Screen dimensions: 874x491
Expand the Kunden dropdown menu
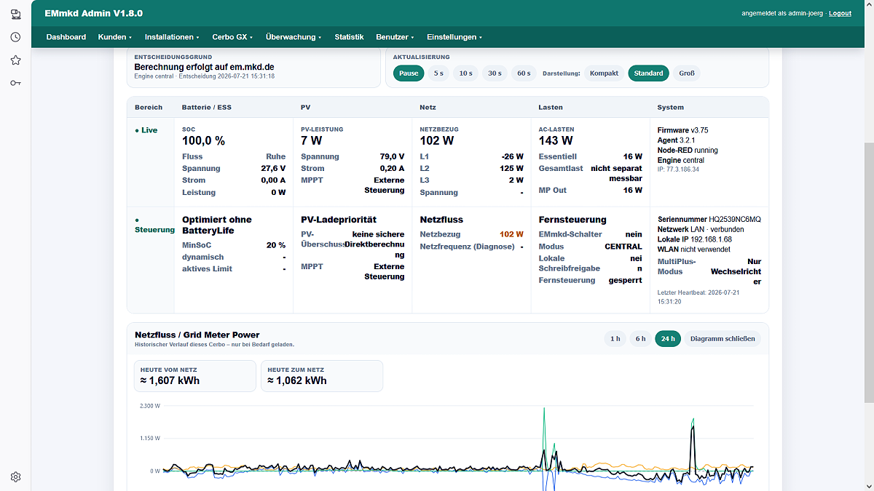point(115,37)
